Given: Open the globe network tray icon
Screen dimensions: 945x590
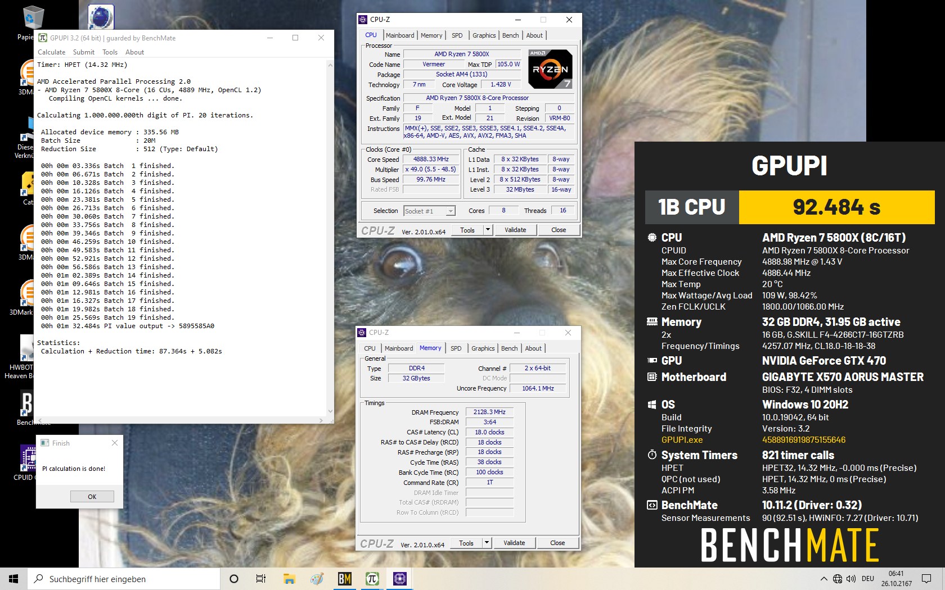Looking at the screenshot, I should tap(838, 579).
